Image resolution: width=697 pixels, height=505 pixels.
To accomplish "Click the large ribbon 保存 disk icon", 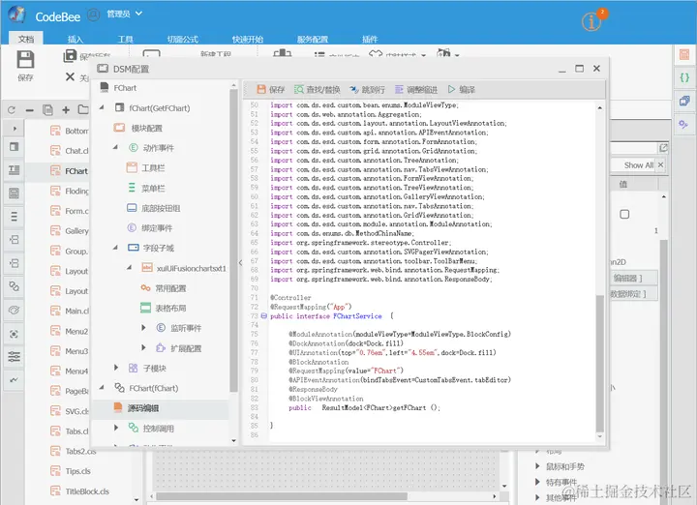I will (x=25, y=60).
